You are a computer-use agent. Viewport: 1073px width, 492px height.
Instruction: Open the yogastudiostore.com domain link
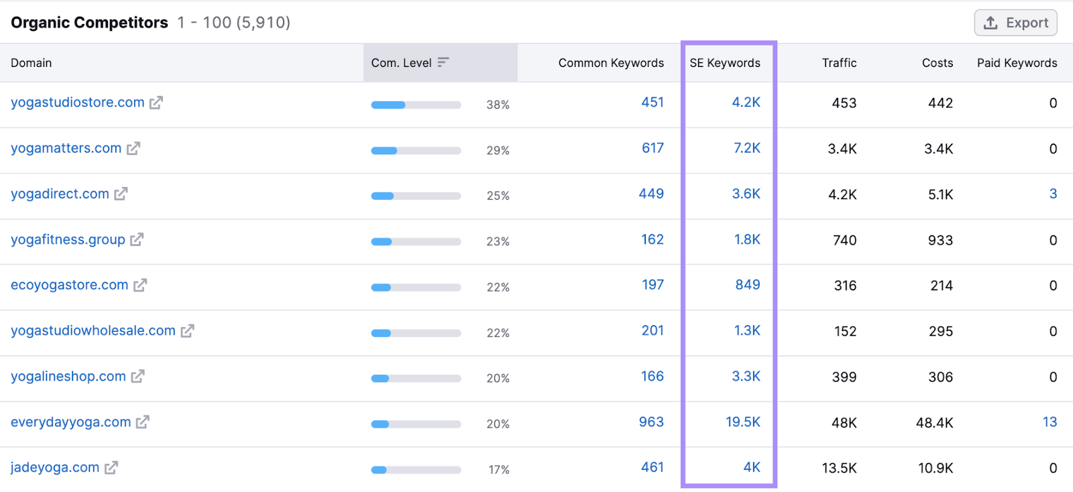pyautogui.click(x=78, y=103)
